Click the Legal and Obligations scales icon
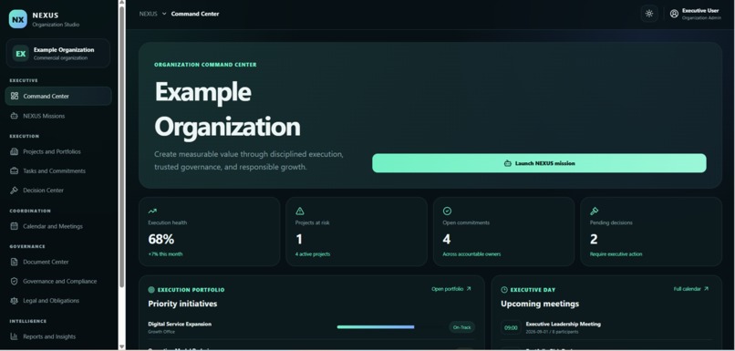Image resolution: width=735 pixels, height=351 pixels. pos(15,301)
